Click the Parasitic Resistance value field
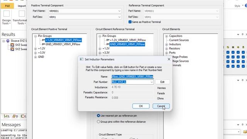Viewport: 247px width, 139px height. [132, 98]
